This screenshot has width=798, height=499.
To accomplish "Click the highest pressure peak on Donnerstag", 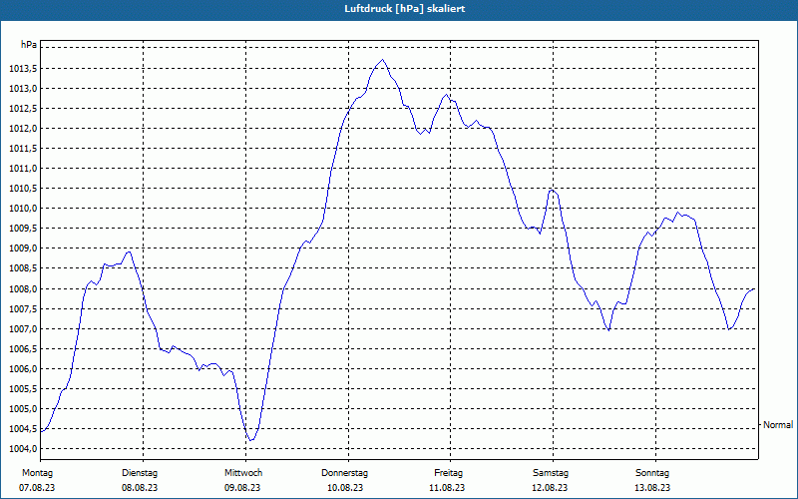I will (382, 60).
